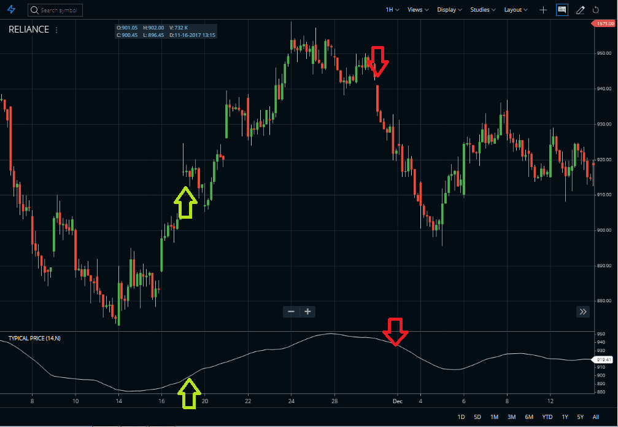
Task: Jump to latest with double-chevron button
Action: pyautogui.click(x=583, y=311)
